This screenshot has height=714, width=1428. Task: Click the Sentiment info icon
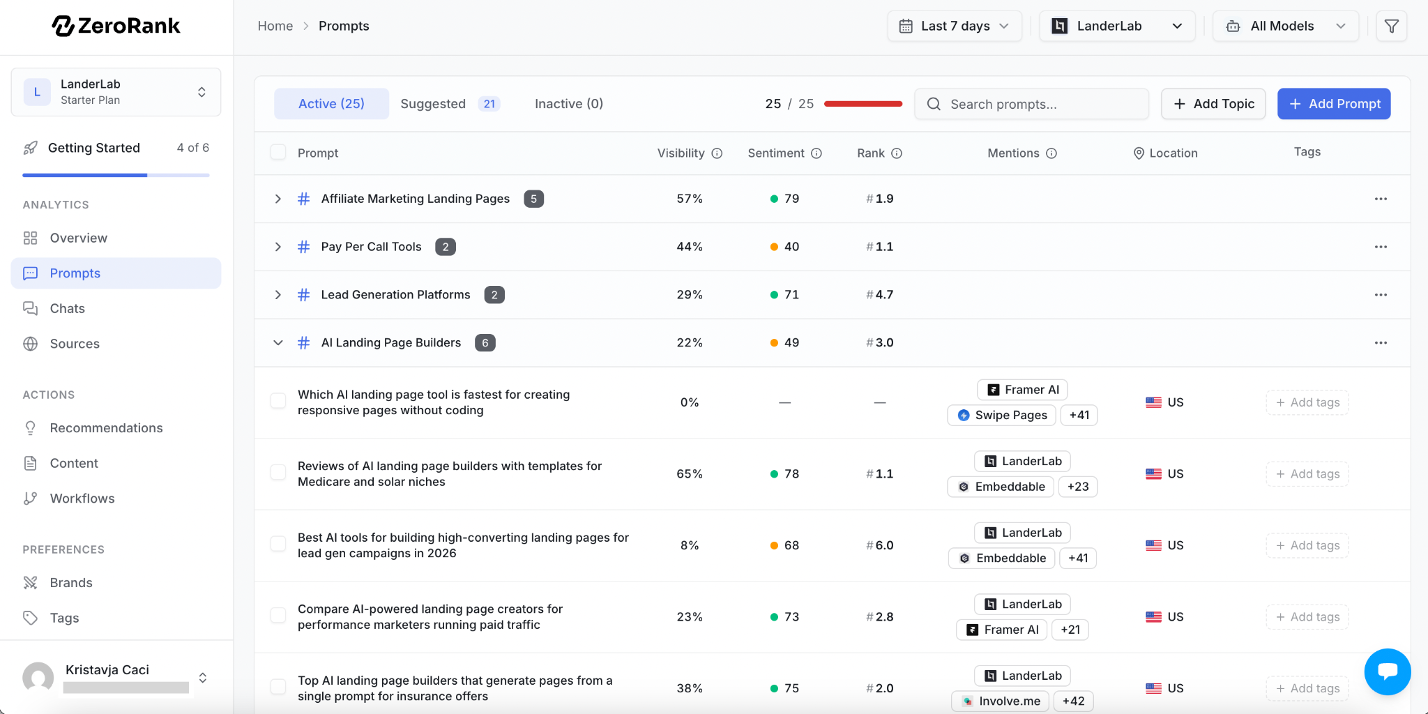click(816, 153)
